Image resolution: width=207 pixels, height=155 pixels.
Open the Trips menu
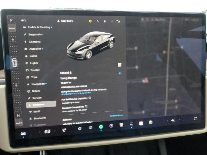(x=32, y=77)
